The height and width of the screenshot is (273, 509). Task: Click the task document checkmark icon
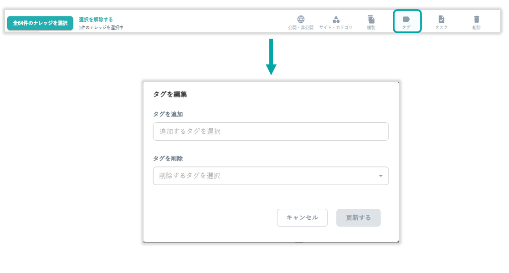[x=441, y=19]
